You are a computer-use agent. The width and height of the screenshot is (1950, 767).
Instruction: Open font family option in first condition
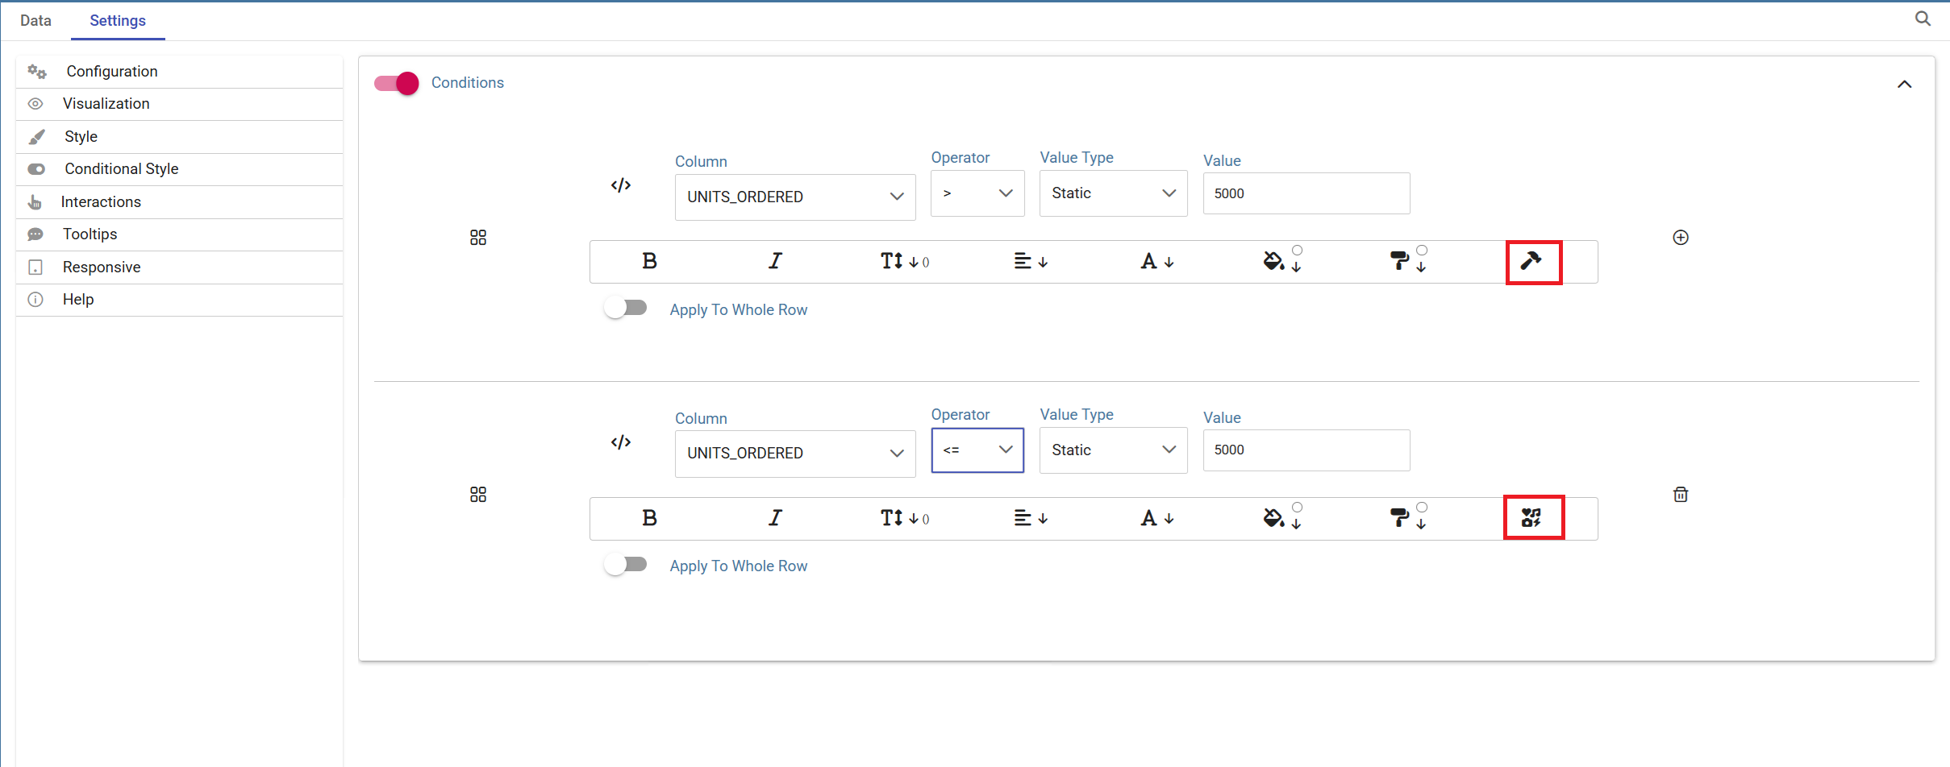1157,261
